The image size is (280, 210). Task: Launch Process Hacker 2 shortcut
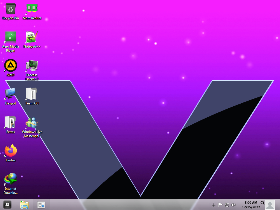tap(32, 70)
